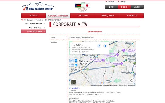Switch language to Japanese (日本語)
The image size is (165, 103).
[x=111, y=7]
